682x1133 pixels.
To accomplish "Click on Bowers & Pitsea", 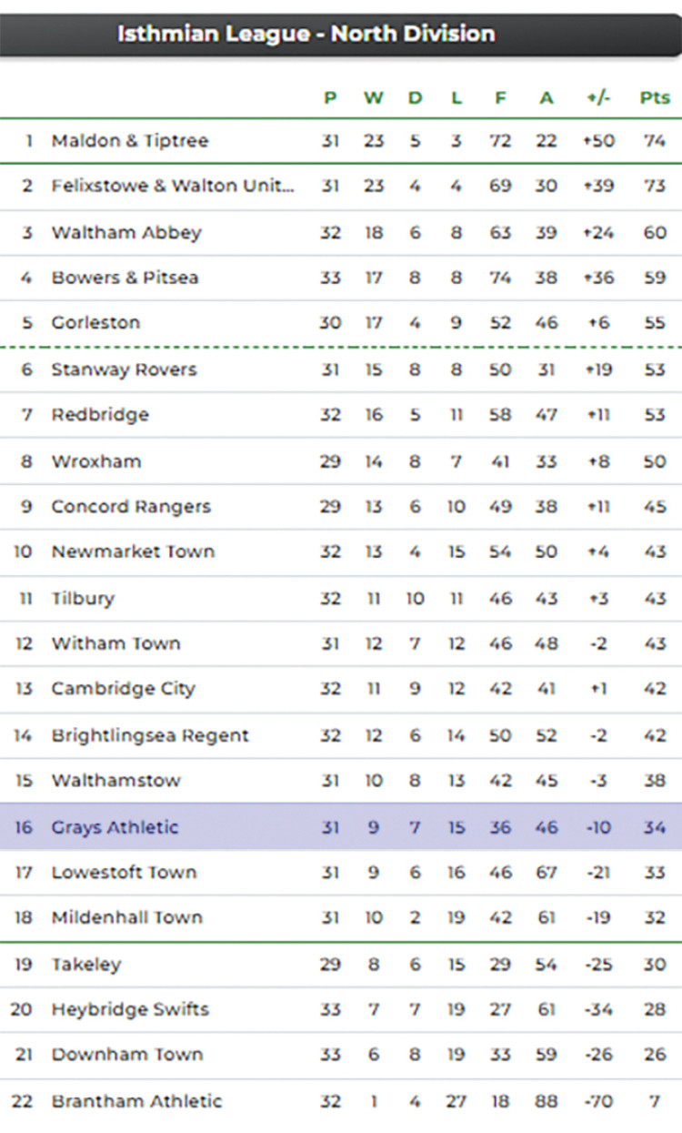I will 125,278.
